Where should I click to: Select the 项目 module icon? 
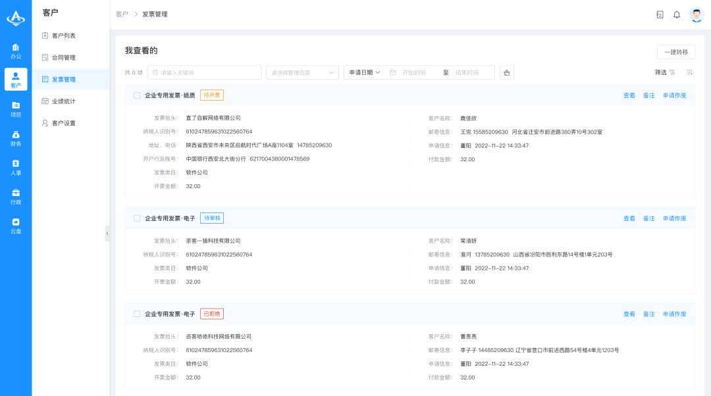(x=16, y=110)
